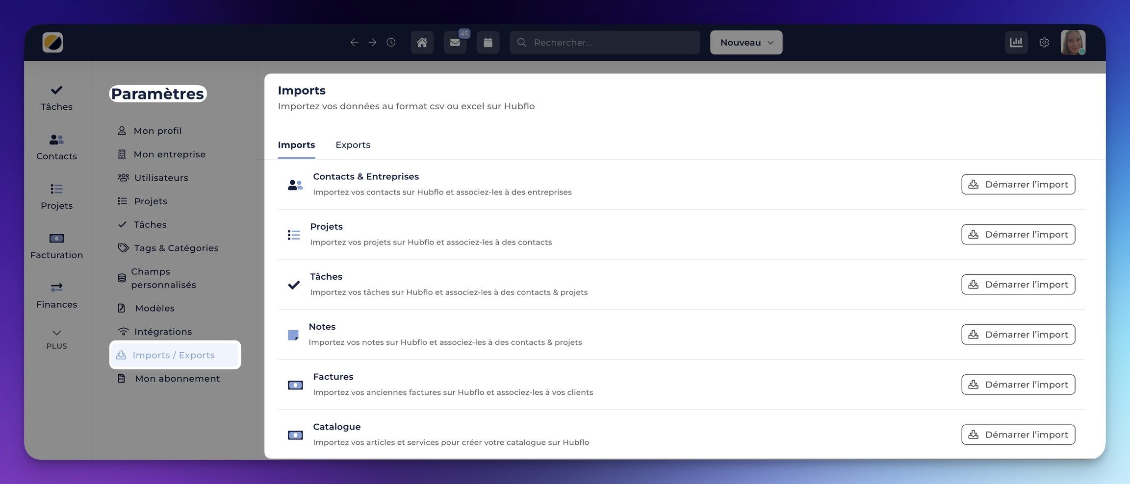
Task: Expand the Nouveau dropdown
Action: coord(746,43)
